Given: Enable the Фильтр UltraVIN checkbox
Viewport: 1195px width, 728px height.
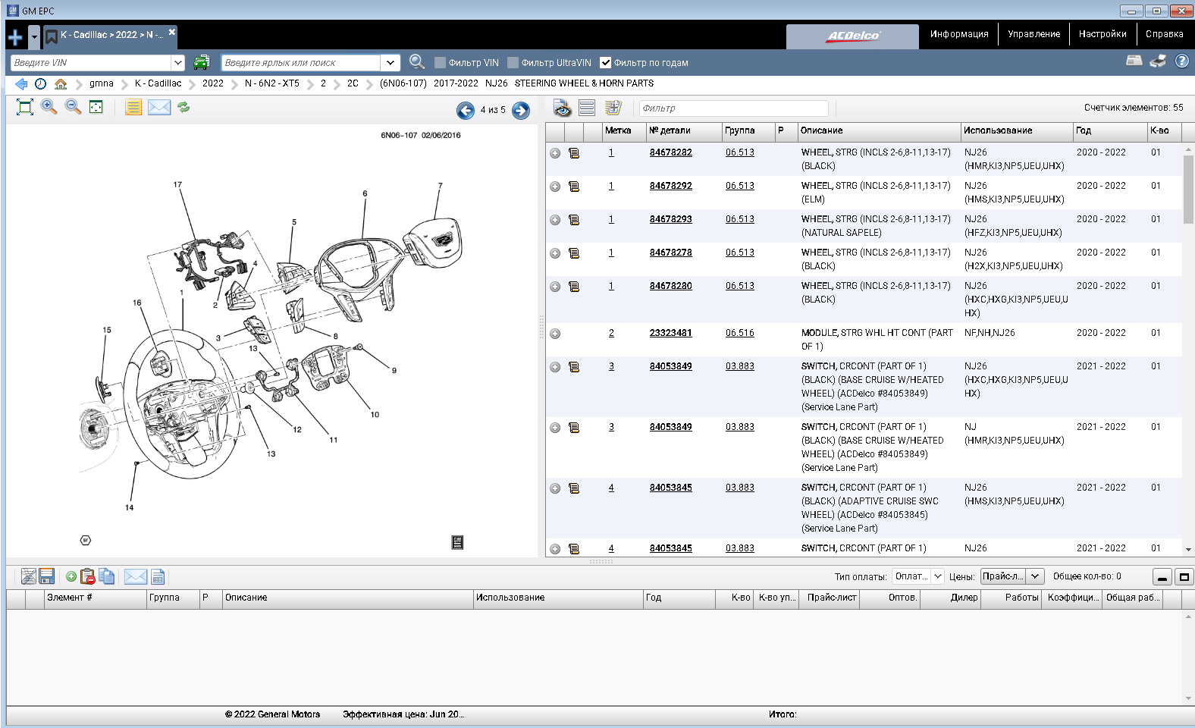Looking at the screenshot, I should 513,63.
